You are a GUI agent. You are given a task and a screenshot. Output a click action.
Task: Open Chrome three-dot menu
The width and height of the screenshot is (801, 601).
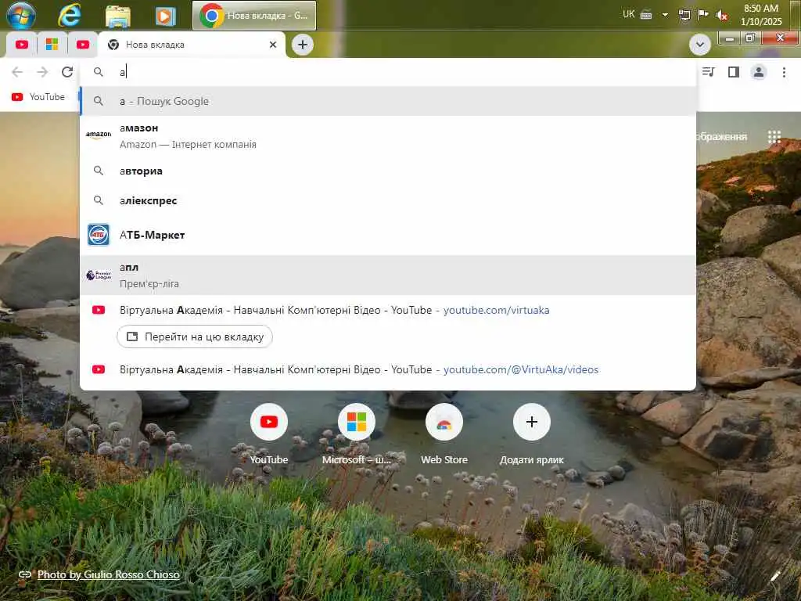click(784, 72)
